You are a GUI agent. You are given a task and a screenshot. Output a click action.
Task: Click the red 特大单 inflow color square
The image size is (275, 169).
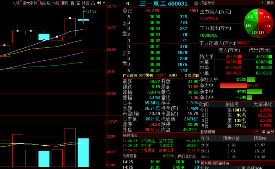(240, 57)
